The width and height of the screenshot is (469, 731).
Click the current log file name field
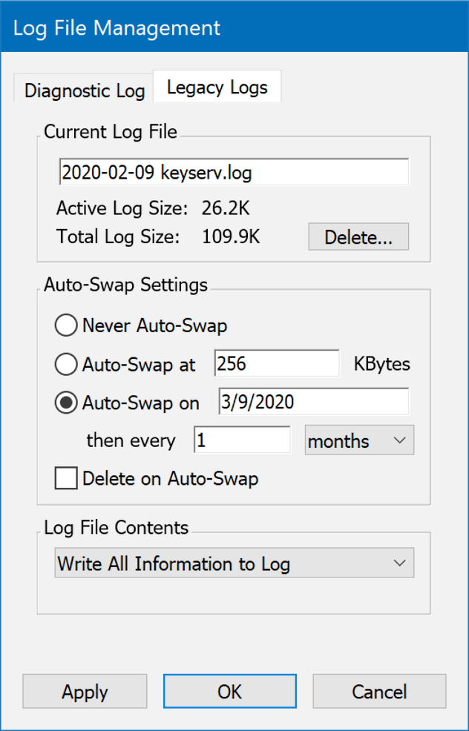[x=233, y=173]
